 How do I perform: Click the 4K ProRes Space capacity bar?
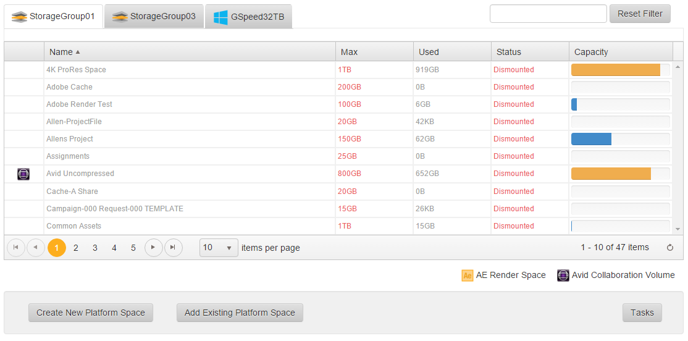[x=621, y=70]
